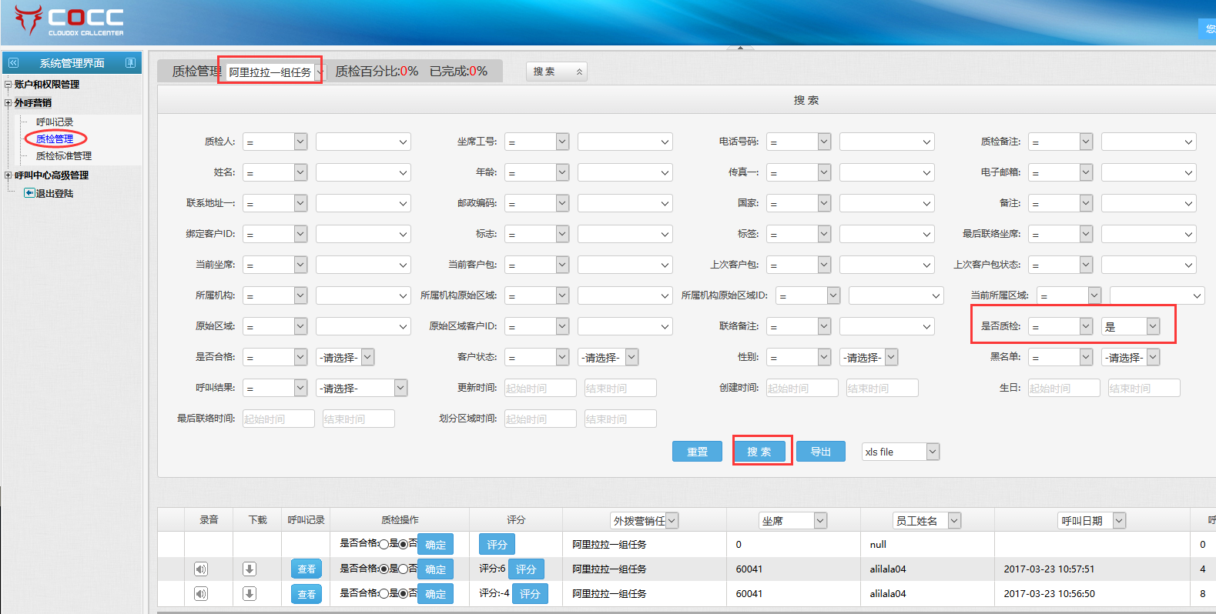Download recording in the 10:57:51 call row
The image size is (1216, 614).
click(250, 569)
